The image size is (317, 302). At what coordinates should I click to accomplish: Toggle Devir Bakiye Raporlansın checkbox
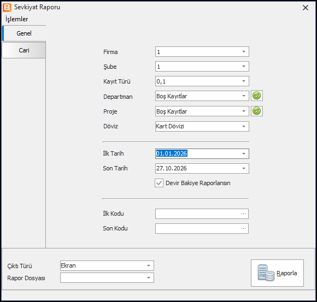tap(159, 183)
